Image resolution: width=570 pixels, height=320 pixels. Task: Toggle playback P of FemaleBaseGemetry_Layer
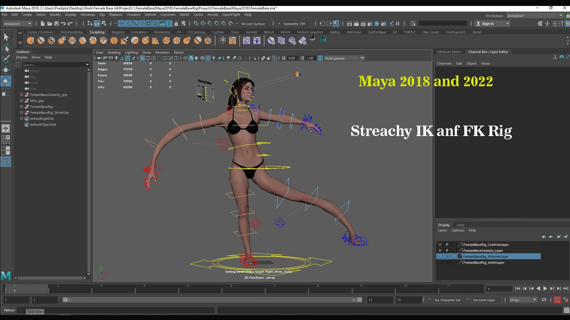(x=447, y=251)
